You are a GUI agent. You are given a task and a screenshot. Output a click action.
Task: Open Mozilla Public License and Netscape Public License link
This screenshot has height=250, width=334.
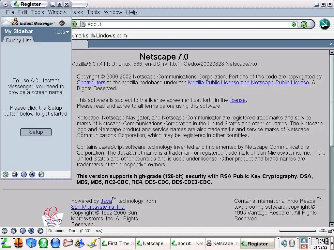[248, 82]
